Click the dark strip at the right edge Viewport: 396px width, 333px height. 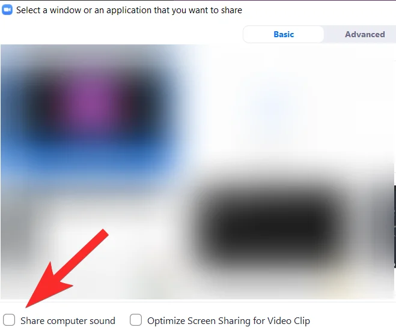(x=394, y=227)
